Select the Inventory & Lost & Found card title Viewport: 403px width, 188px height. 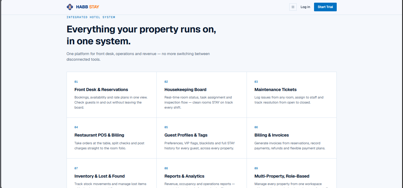point(99,176)
